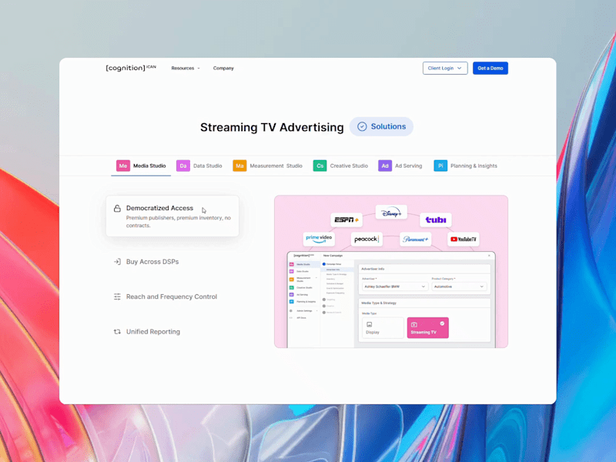Expand the Client Login dropdown
The height and width of the screenshot is (462, 616).
(x=445, y=68)
